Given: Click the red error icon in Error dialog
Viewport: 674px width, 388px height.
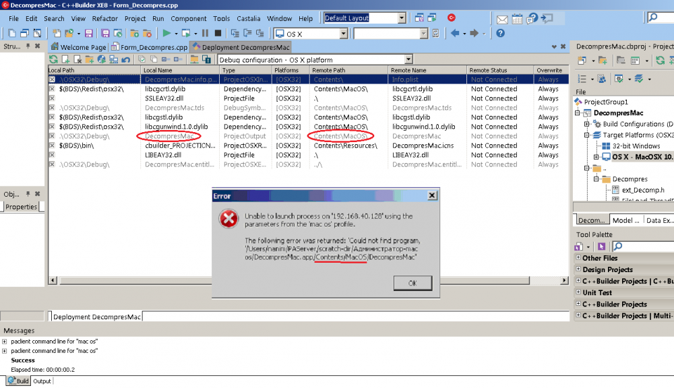Looking at the screenshot, I should pyautogui.click(x=228, y=219).
